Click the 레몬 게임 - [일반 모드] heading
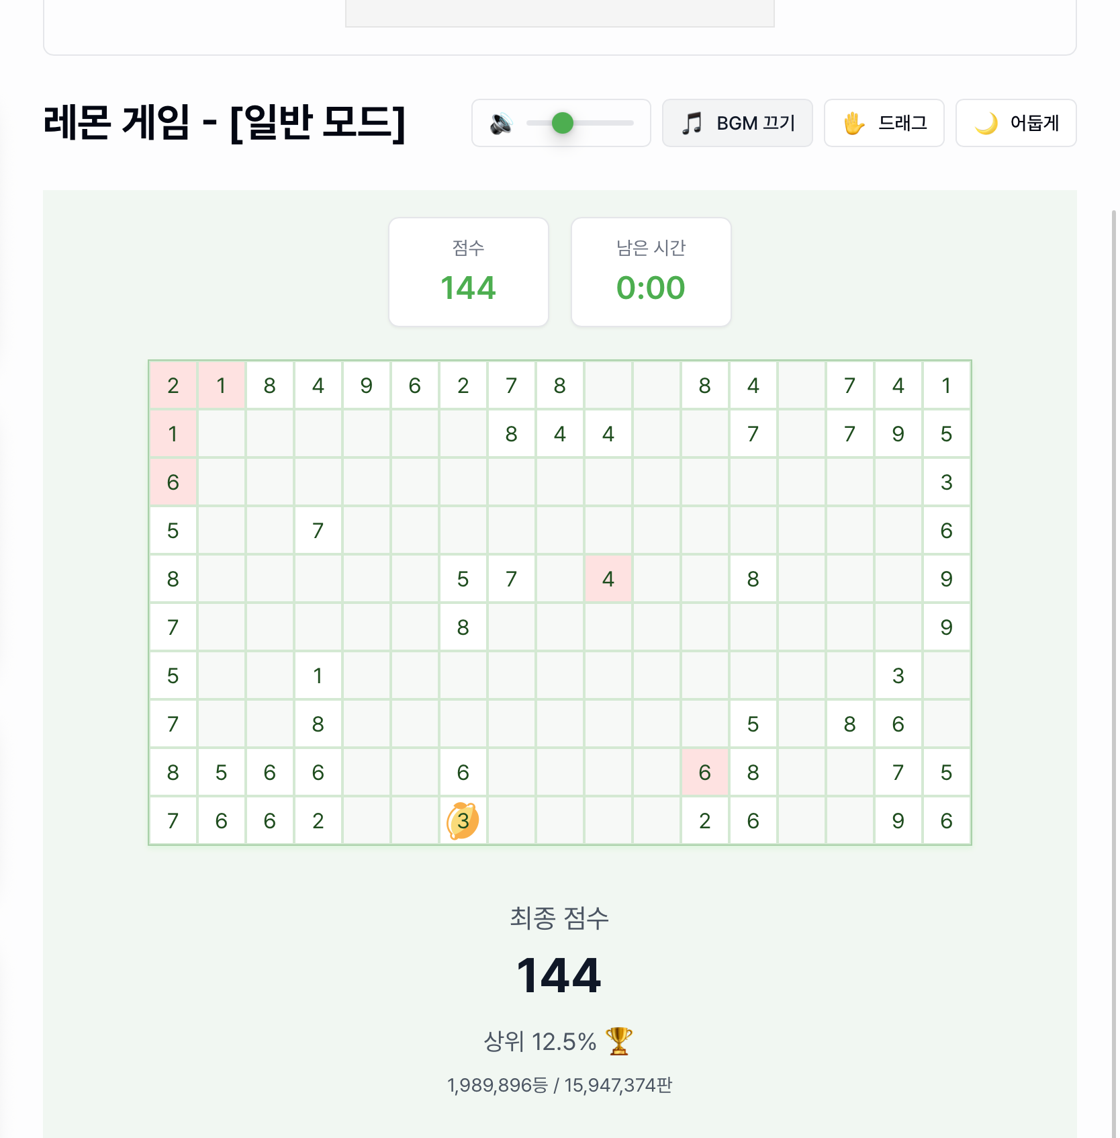Viewport: 1120px width, 1138px height. click(x=224, y=124)
